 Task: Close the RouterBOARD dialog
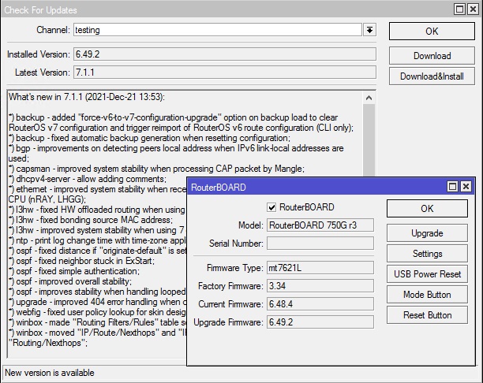point(466,187)
